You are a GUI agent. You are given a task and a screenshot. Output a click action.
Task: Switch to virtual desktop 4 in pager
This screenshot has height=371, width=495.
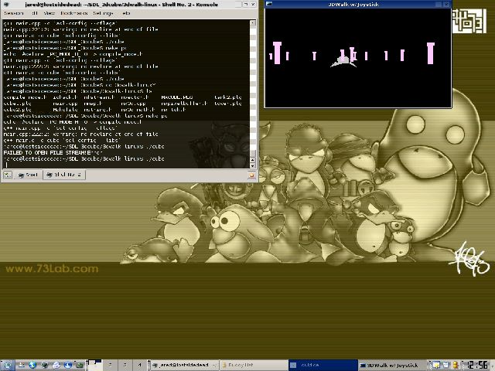pos(139,365)
